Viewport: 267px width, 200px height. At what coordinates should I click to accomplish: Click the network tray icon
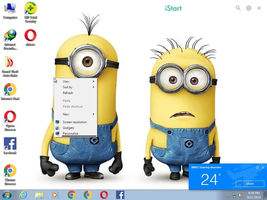(x=234, y=195)
